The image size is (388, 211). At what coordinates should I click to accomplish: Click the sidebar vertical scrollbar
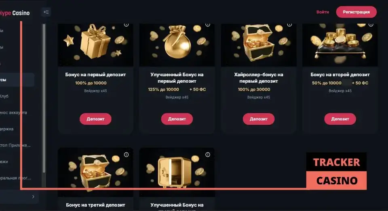44,98
